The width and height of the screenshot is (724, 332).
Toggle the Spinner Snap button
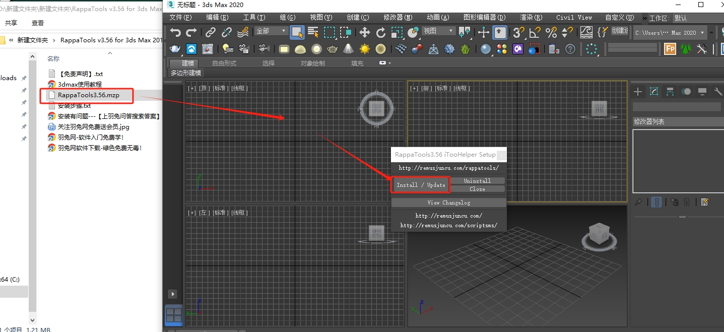[567, 33]
